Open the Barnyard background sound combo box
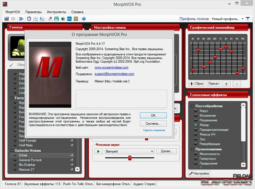Screen dimensions: 255x189 coord(130,151)
